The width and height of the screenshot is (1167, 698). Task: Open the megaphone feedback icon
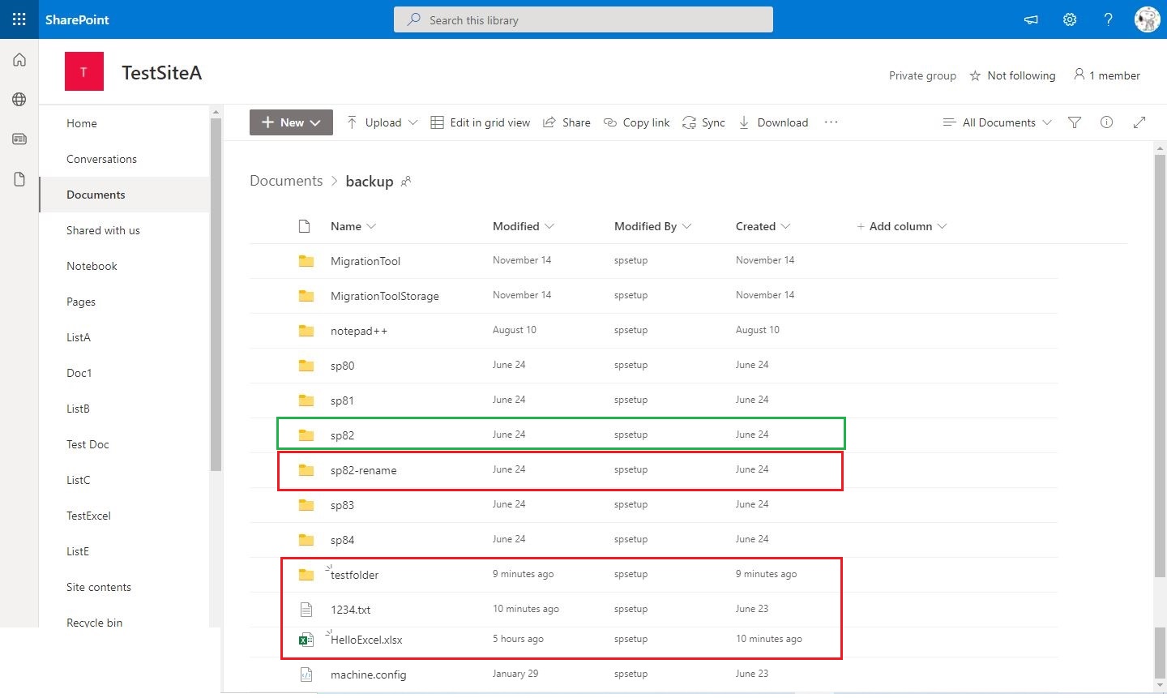point(1031,19)
